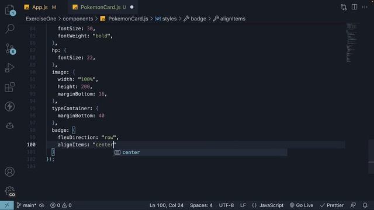Click the fontSize: 30 line

coord(77,29)
